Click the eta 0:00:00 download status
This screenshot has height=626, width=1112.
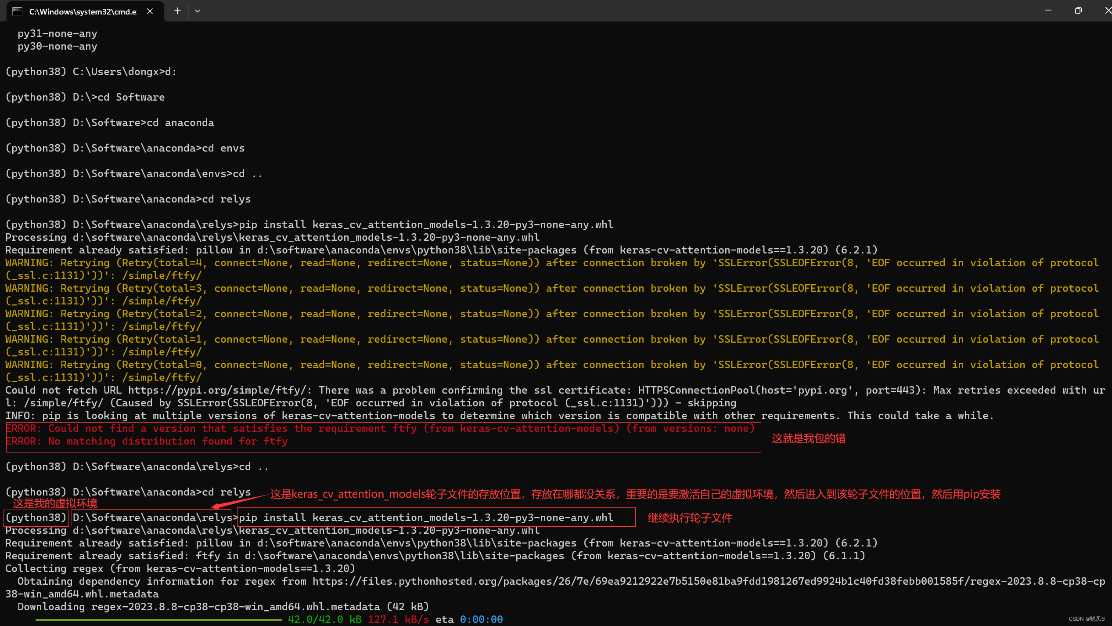(469, 619)
